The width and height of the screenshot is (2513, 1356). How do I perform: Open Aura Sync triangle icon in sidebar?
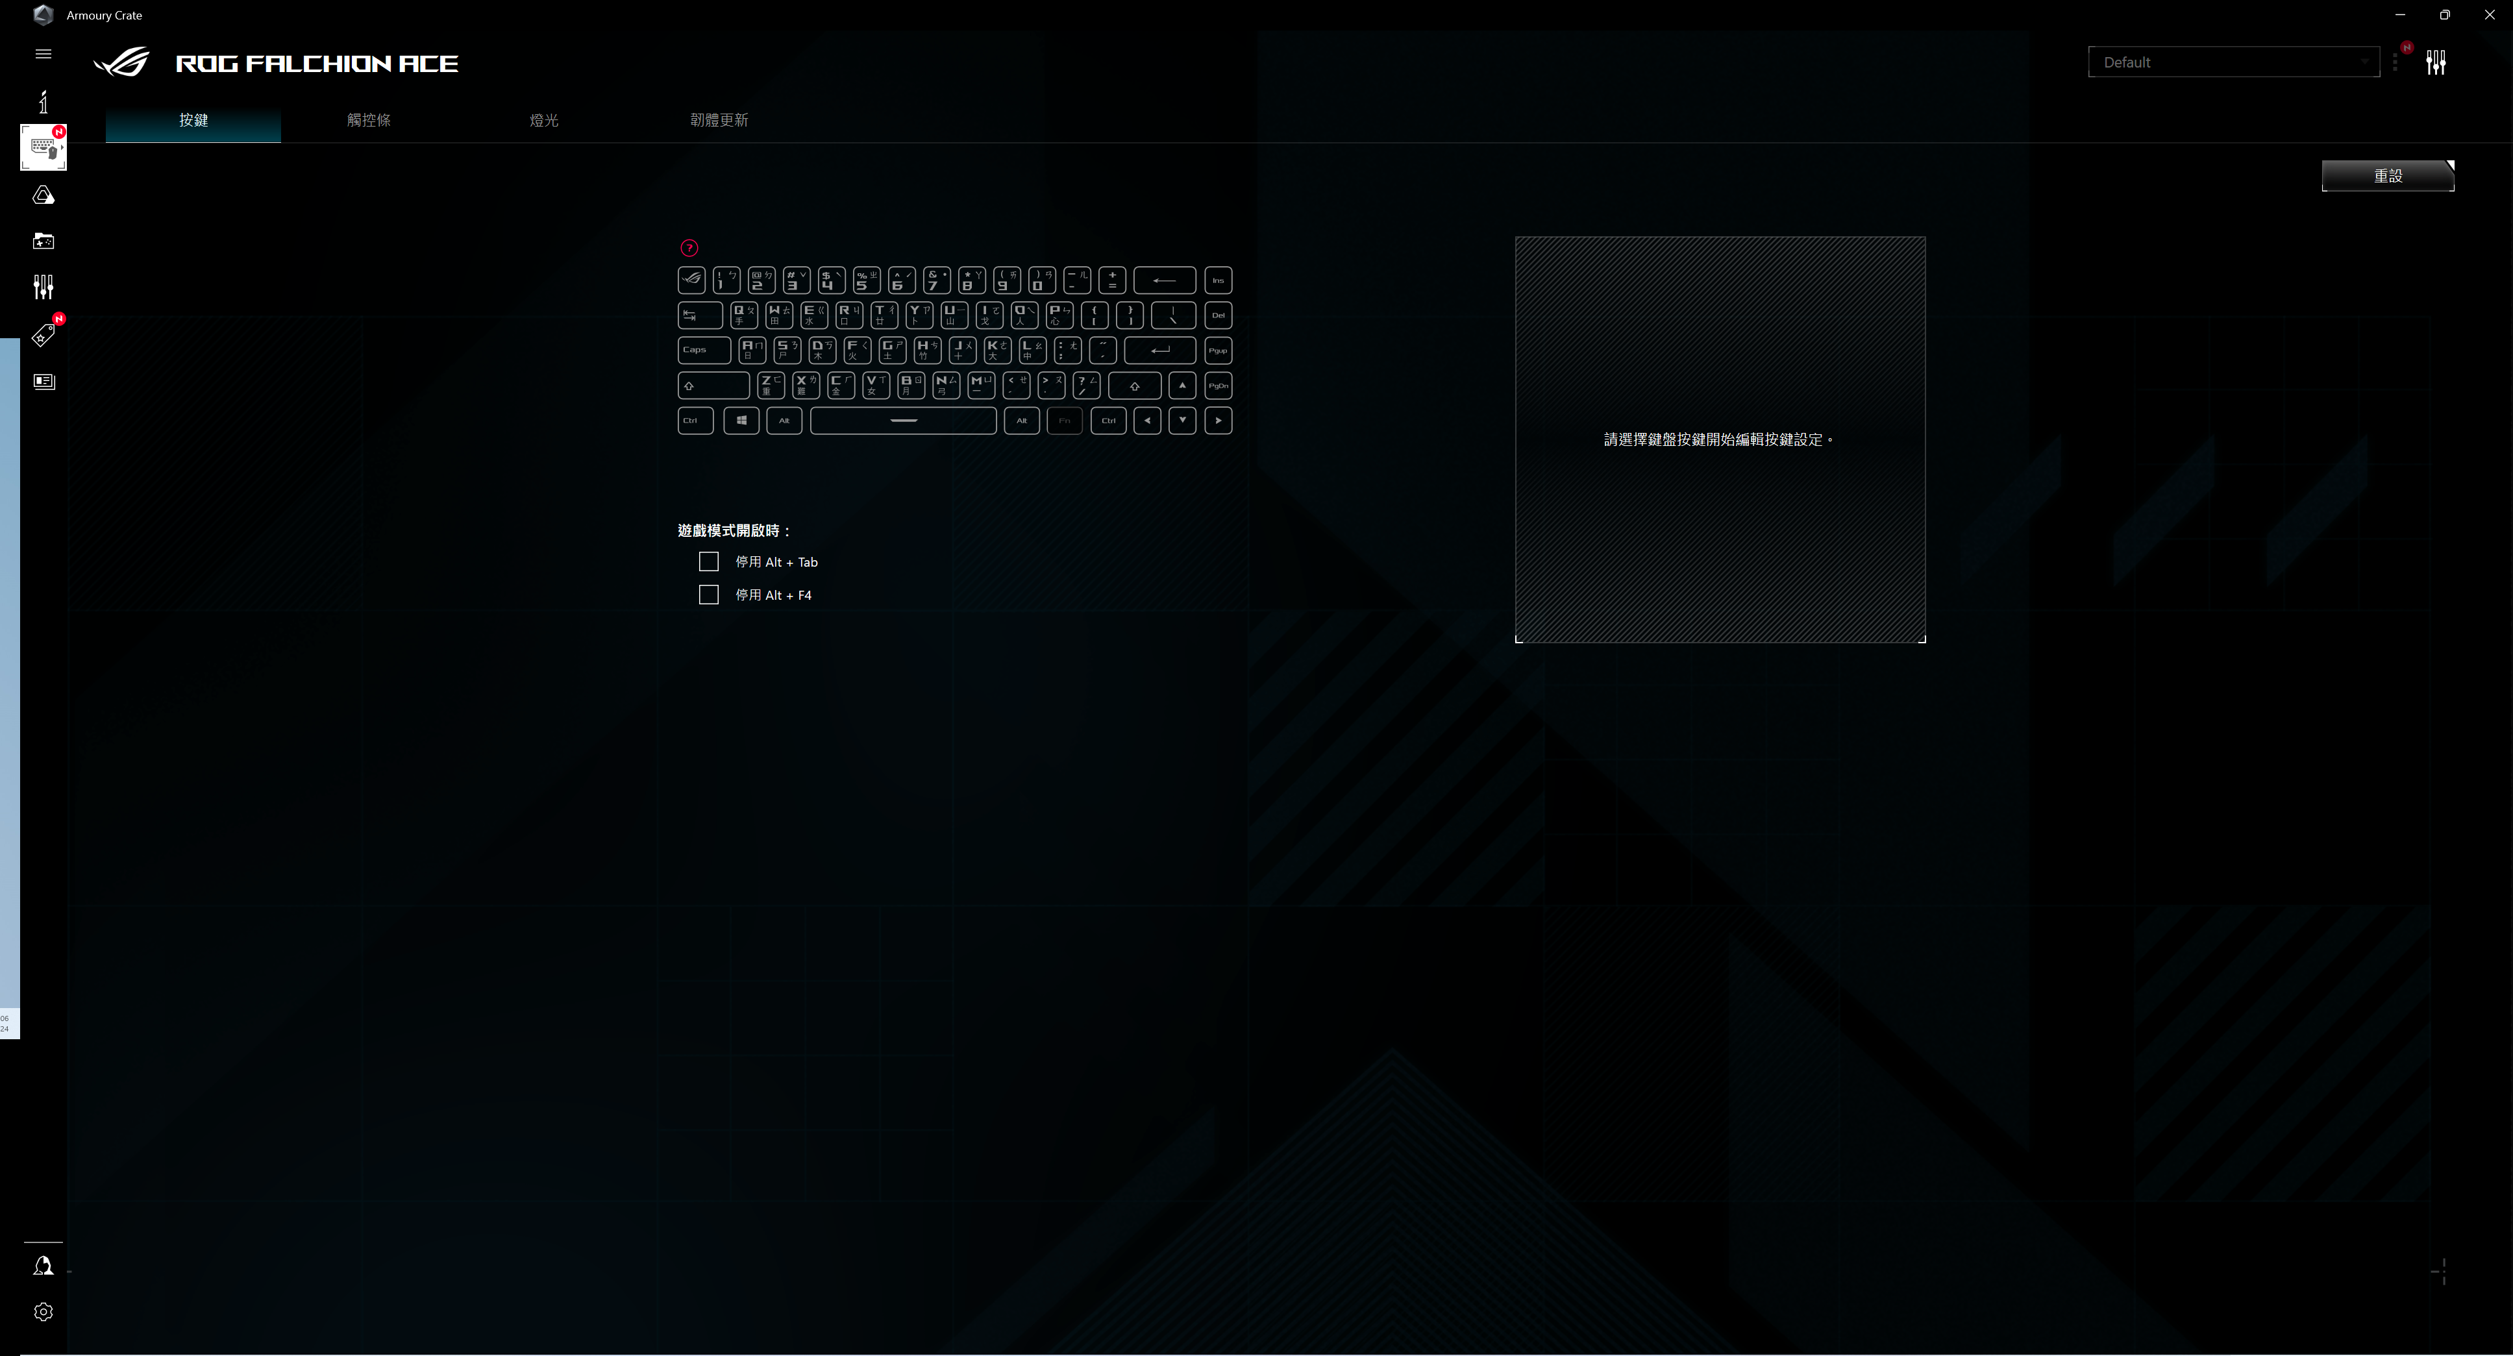[x=43, y=195]
